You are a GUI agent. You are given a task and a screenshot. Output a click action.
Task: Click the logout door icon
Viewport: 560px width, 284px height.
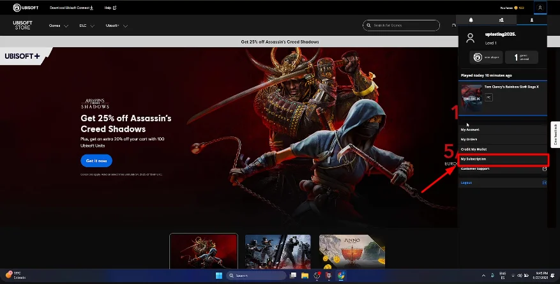(x=544, y=183)
